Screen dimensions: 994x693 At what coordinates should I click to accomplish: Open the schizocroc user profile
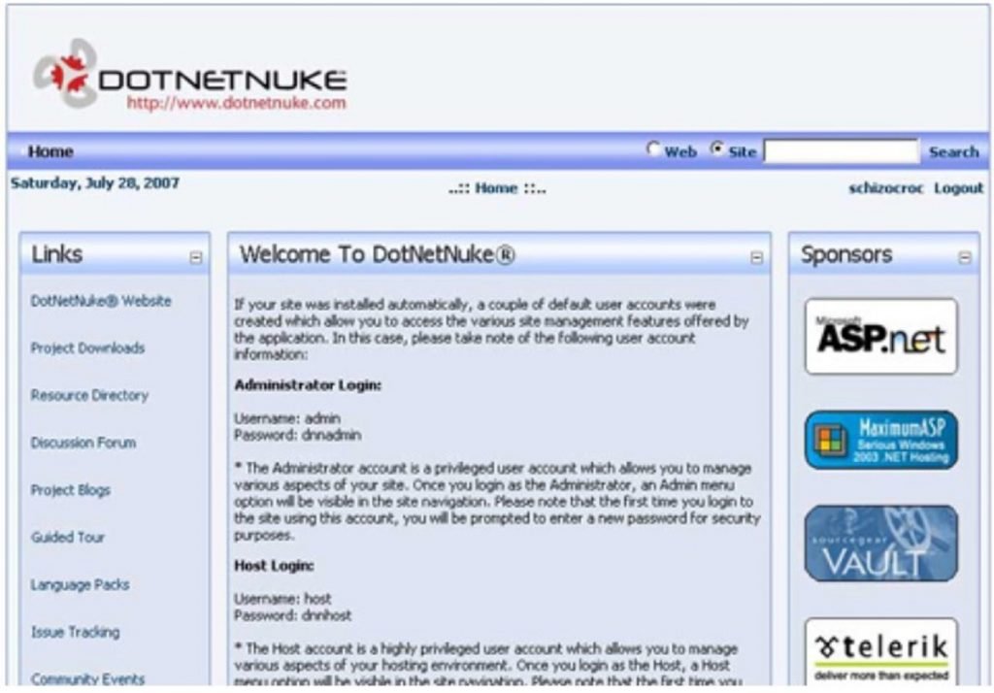[887, 188]
